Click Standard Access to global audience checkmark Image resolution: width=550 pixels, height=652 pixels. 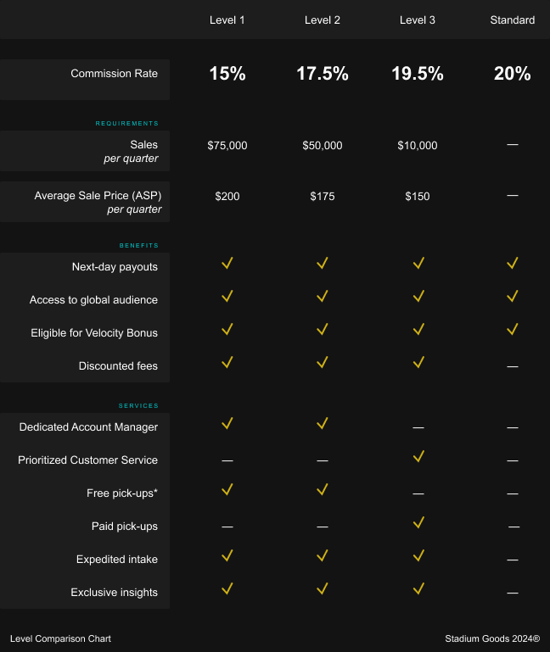pyautogui.click(x=513, y=297)
